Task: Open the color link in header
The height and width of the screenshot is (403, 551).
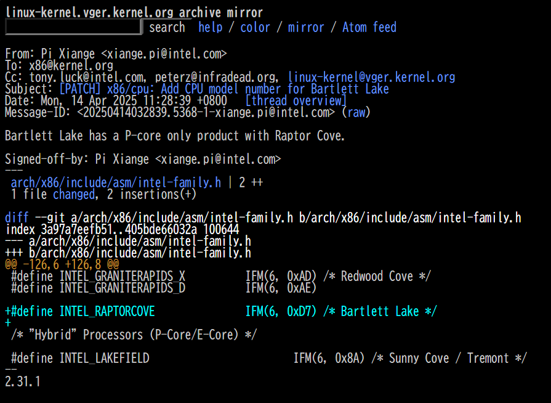Action: pyautogui.click(x=255, y=28)
